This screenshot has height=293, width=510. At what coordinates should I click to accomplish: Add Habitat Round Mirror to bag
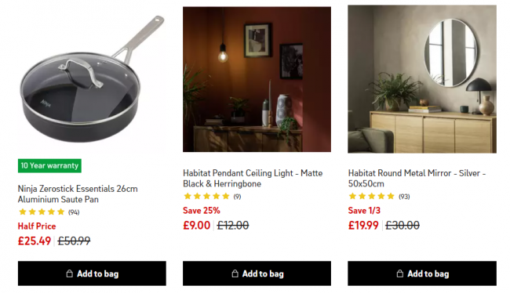(422, 273)
